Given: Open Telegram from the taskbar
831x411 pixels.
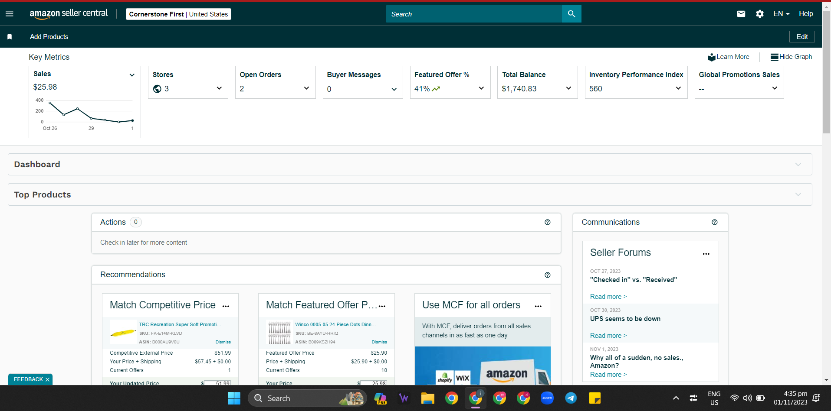Looking at the screenshot, I should 571,398.
